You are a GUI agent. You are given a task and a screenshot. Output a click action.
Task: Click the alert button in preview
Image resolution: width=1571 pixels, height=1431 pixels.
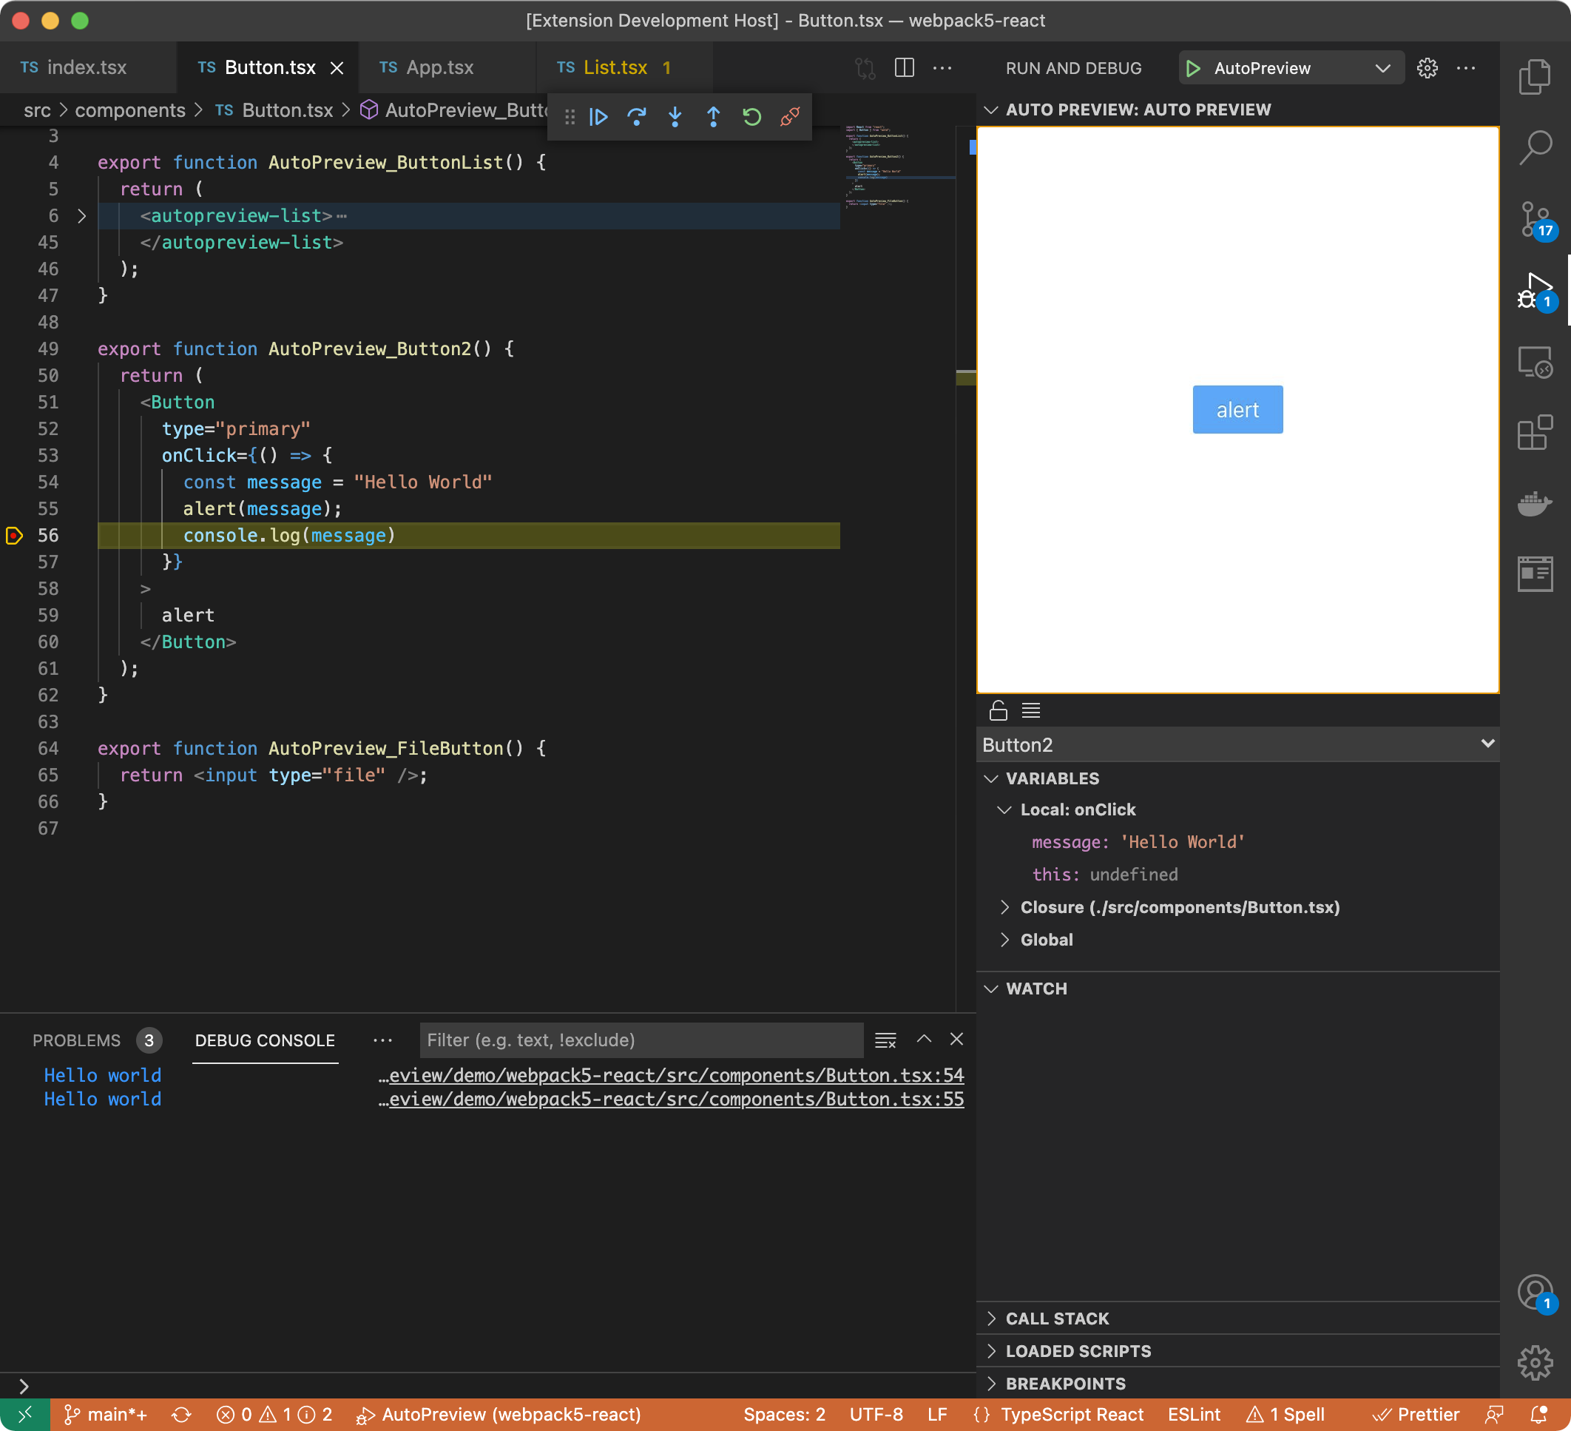[1237, 409]
